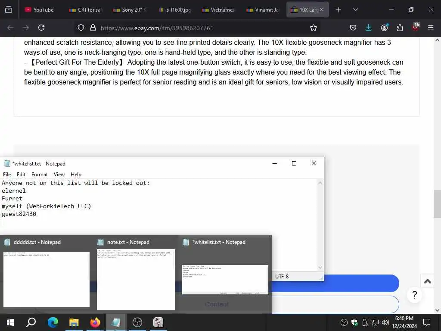Go forward to next page

[x=26, y=28]
